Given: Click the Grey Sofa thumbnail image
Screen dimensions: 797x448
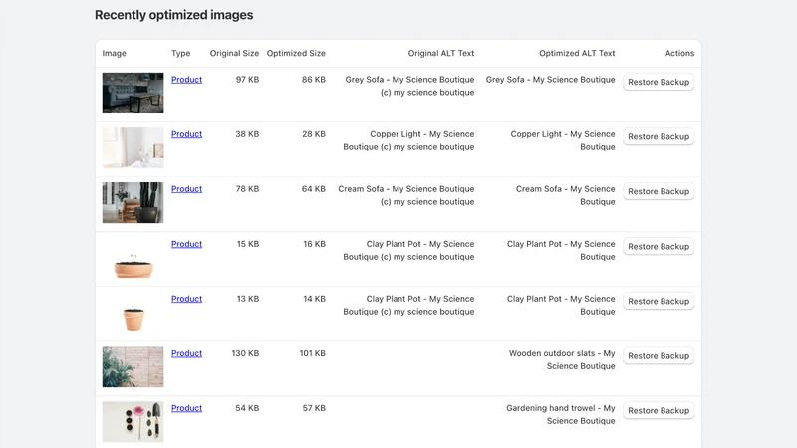Looking at the screenshot, I should (x=133, y=93).
